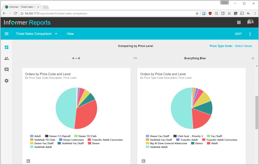Open the comments sidebar icon

click(6, 69)
